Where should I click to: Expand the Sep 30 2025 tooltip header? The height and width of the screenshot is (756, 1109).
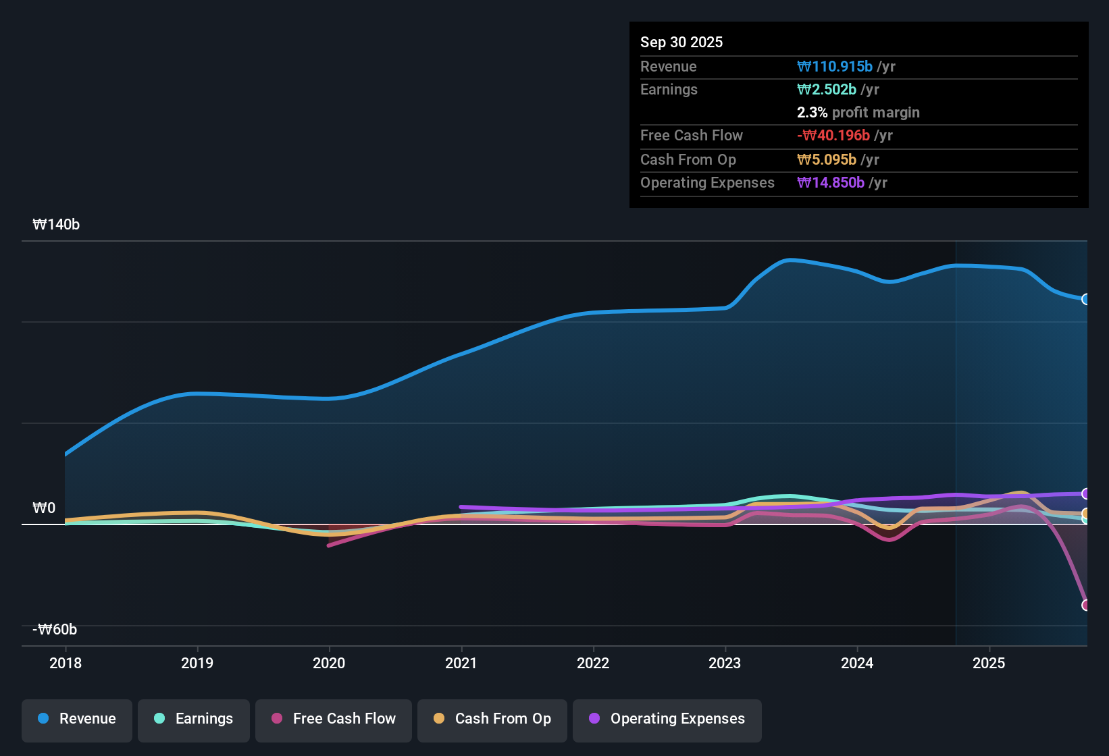681,42
